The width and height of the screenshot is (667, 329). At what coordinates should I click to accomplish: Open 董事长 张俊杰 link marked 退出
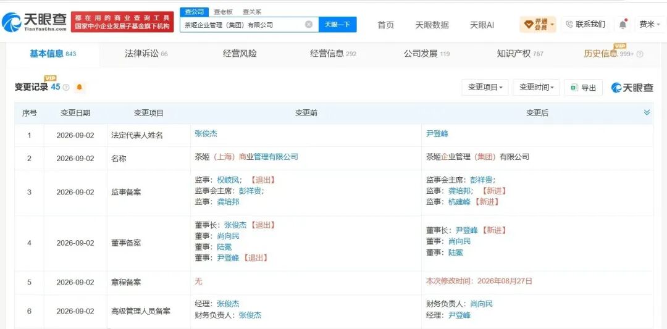click(235, 225)
